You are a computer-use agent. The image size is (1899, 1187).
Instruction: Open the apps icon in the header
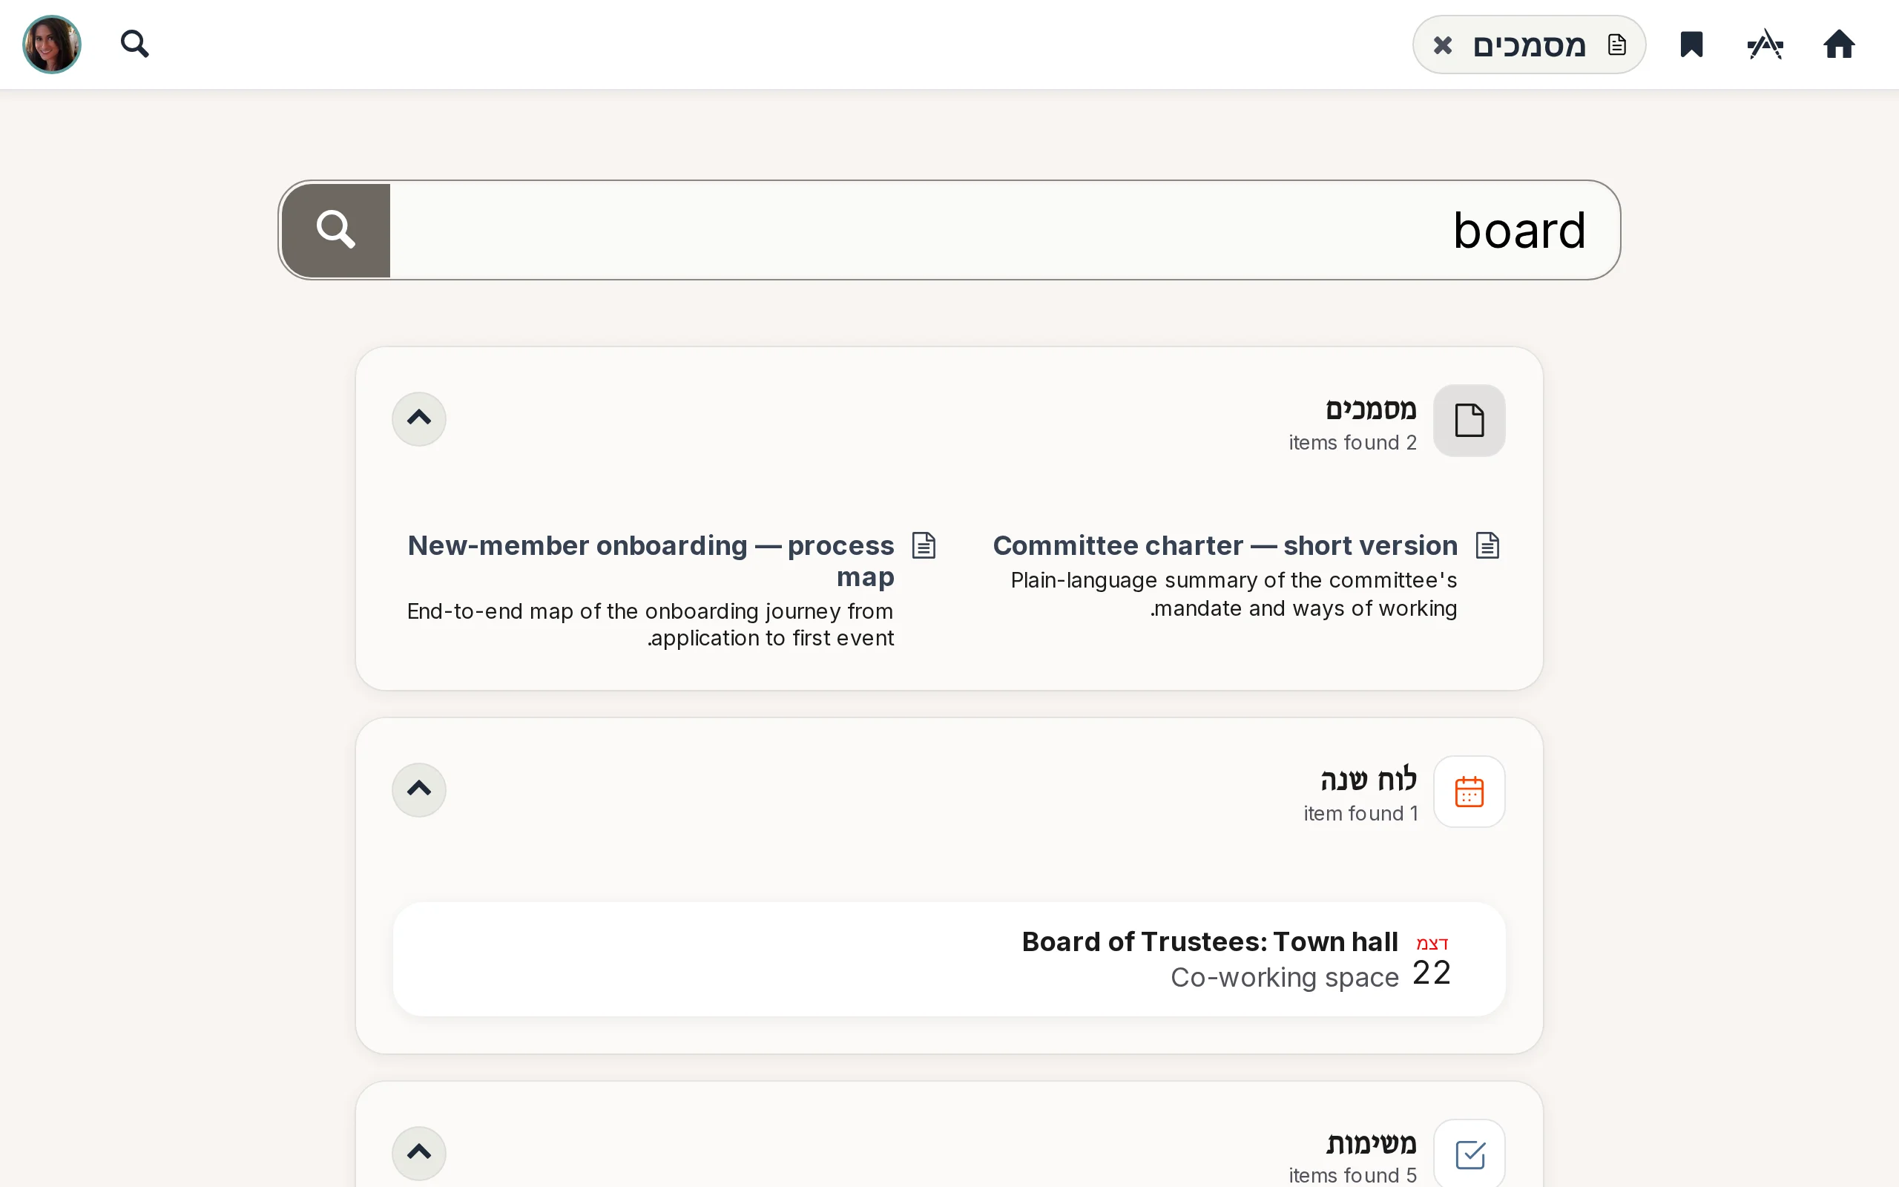pos(1765,45)
